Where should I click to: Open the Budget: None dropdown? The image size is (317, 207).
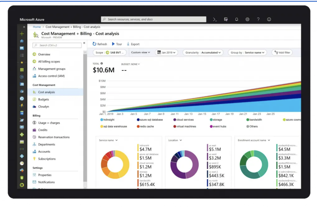pos(130,64)
